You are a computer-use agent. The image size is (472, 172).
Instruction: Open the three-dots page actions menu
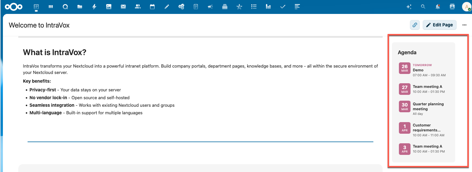tap(464, 25)
